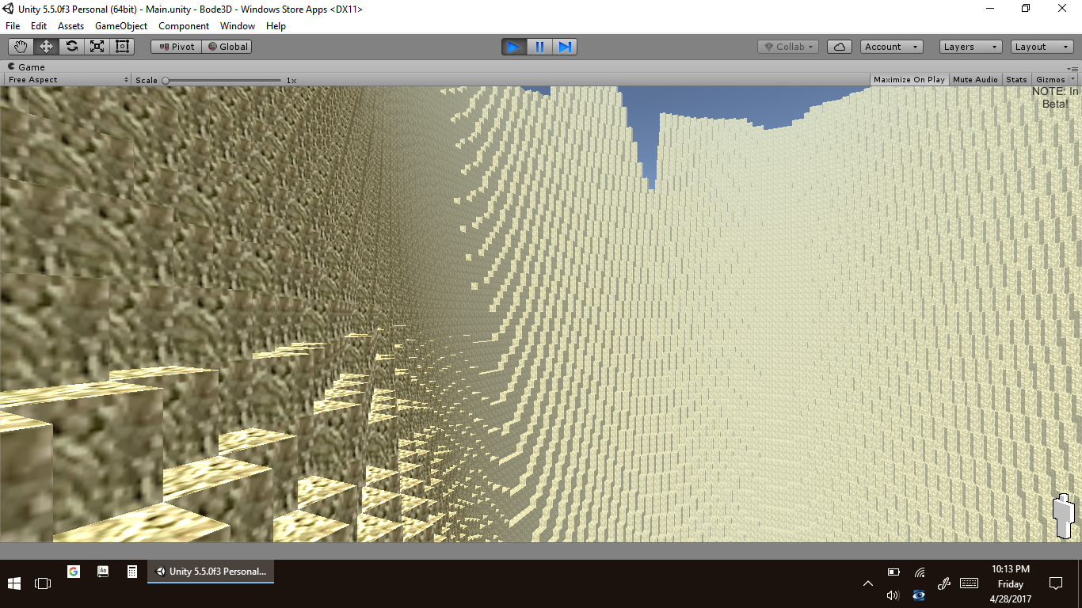Click the Game view Scale slider
This screenshot has width=1082, height=608.
click(223, 80)
